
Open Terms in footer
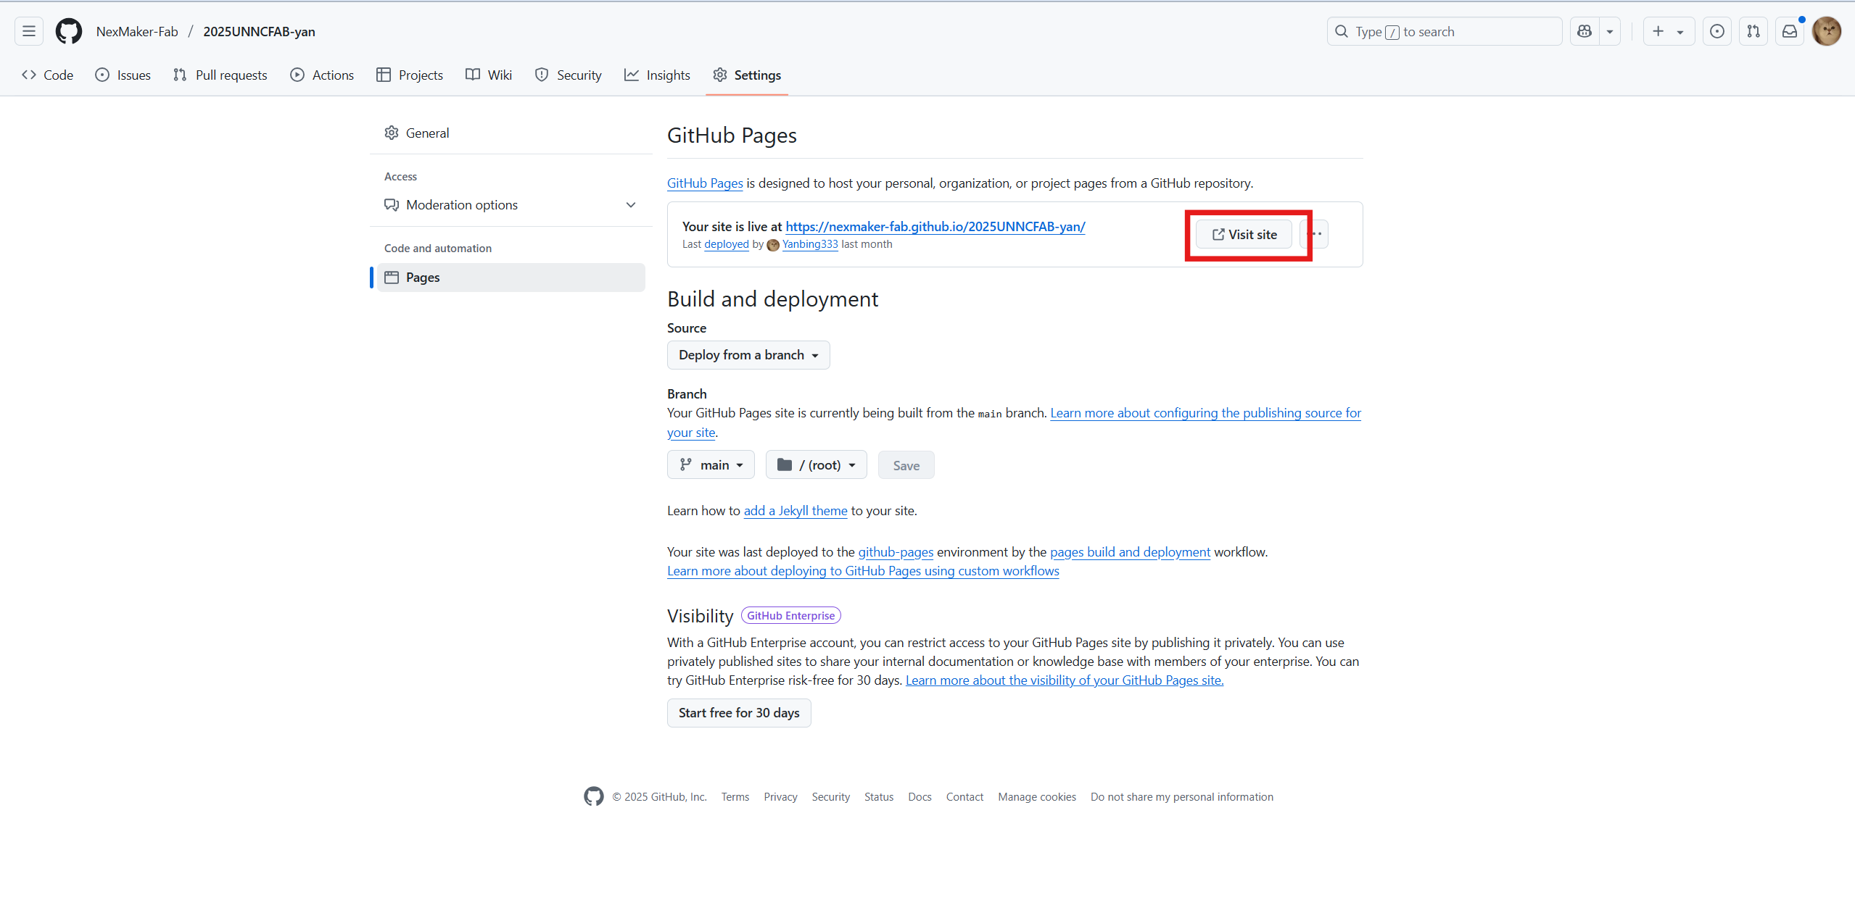click(735, 797)
